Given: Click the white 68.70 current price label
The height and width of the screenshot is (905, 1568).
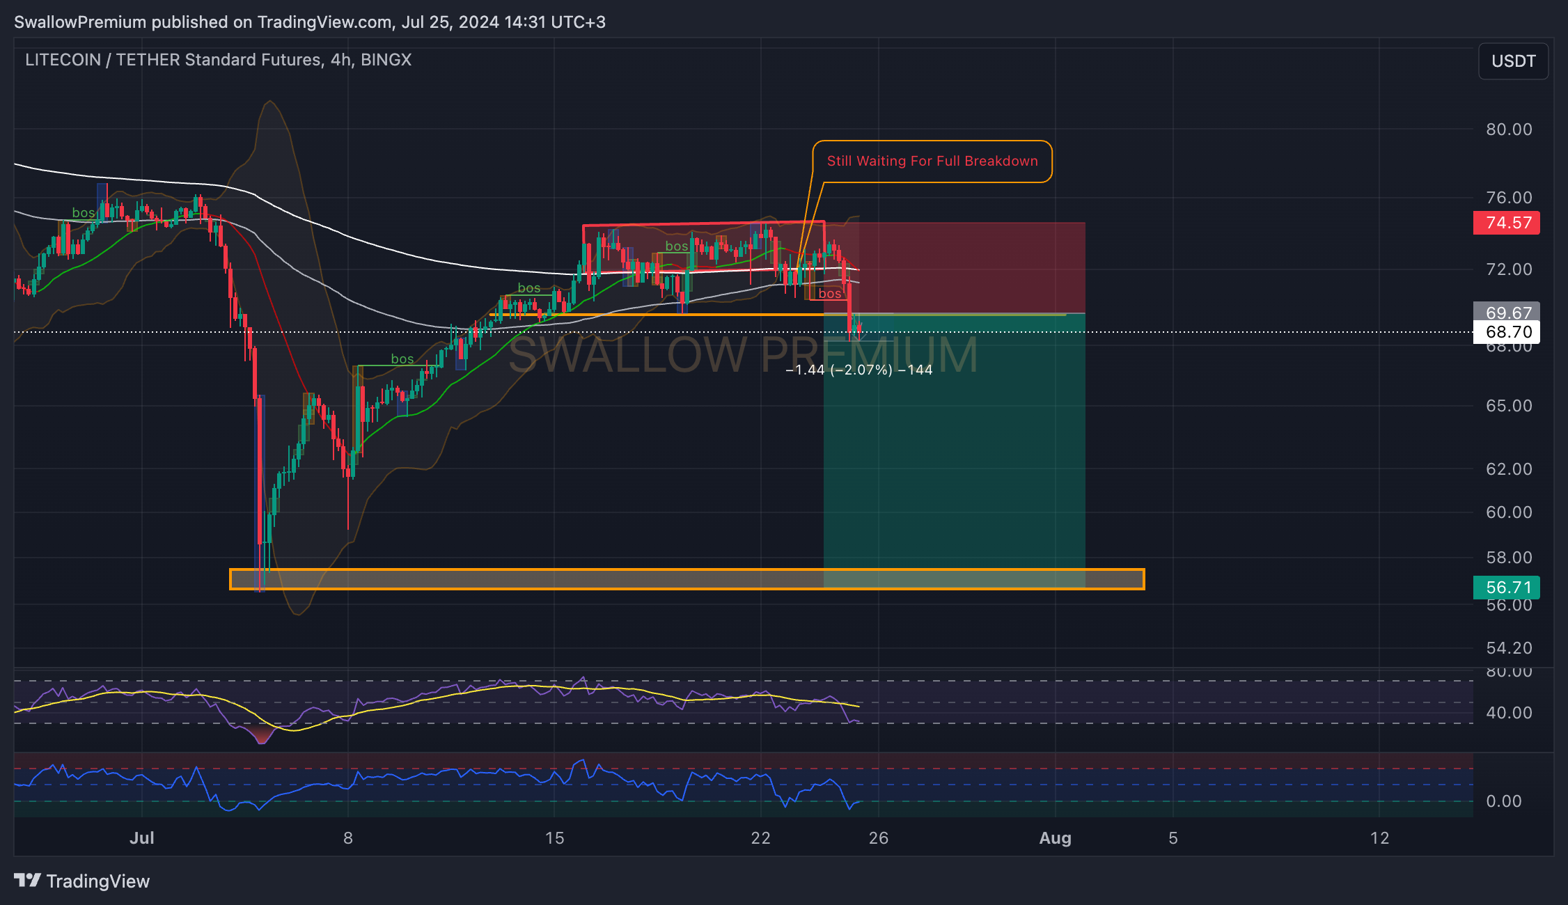Looking at the screenshot, I should (x=1507, y=332).
